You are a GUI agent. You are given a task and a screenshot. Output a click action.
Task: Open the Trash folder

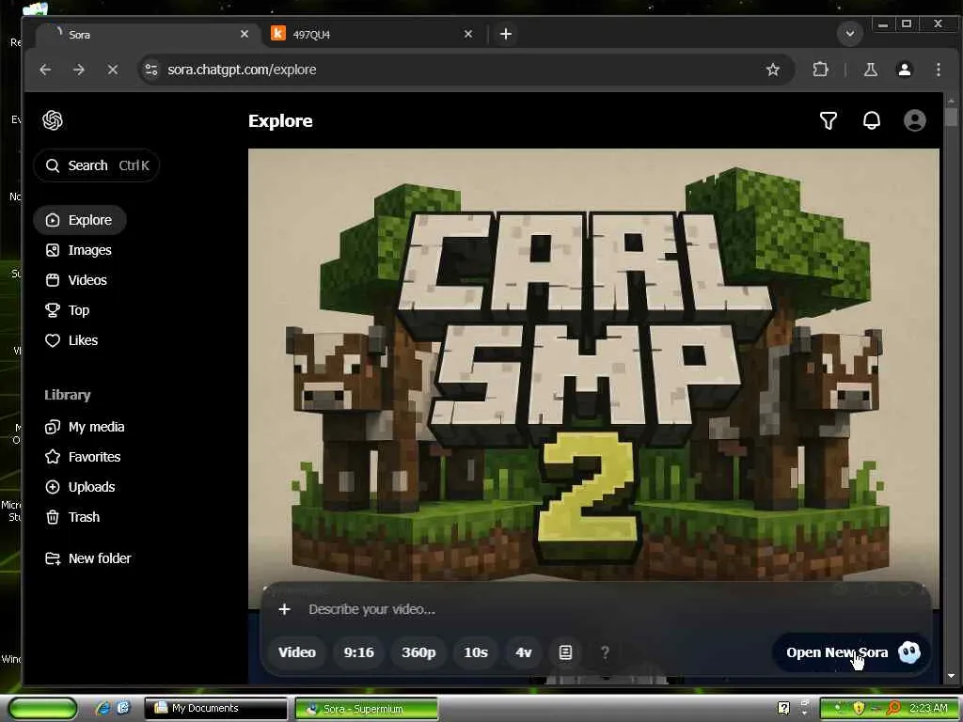[72, 517]
